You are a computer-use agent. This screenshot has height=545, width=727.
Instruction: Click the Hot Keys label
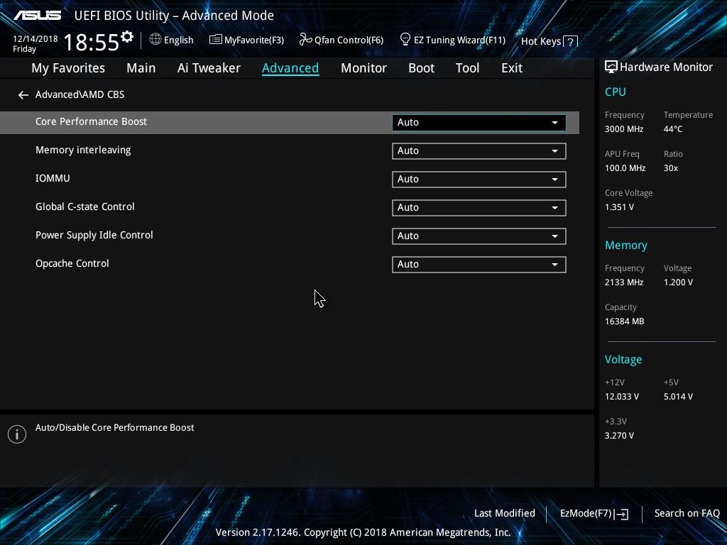pyautogui.click(x=540, y=42)
